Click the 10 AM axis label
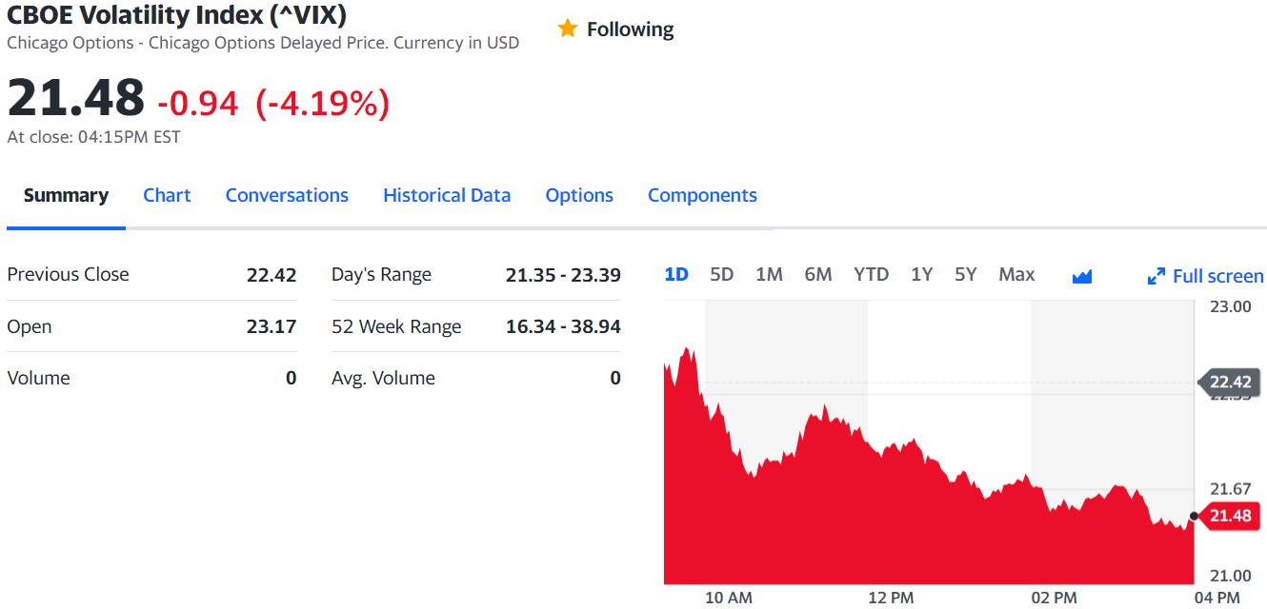The height and width of the screenshot is (609, 1267). (x=728, y=598)
